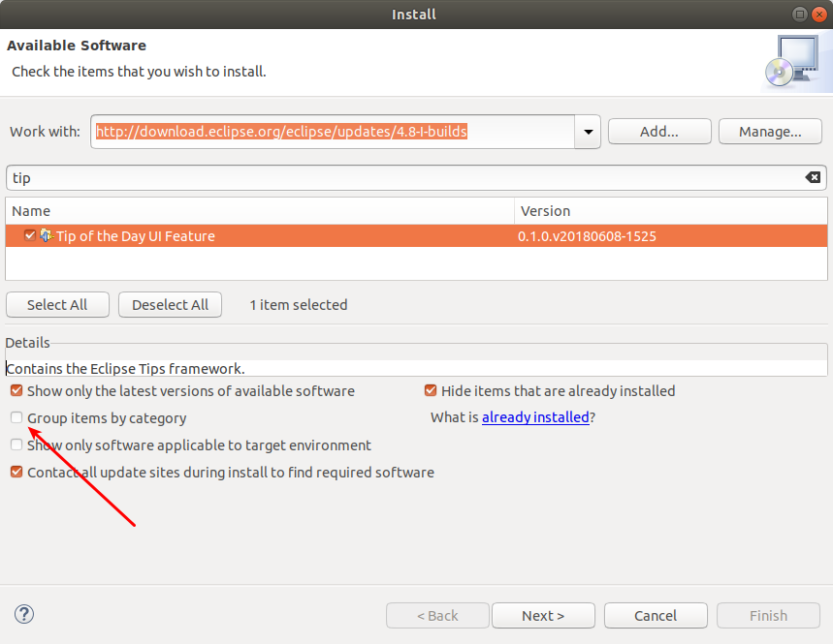Click Deselect All button
Image resolution: width=833 pixels, height=644 pixels.
click(x=170, y=305)
